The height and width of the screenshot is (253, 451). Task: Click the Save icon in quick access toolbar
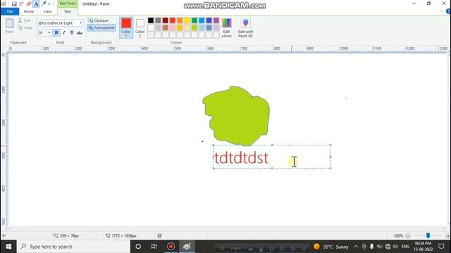point(14,4)
